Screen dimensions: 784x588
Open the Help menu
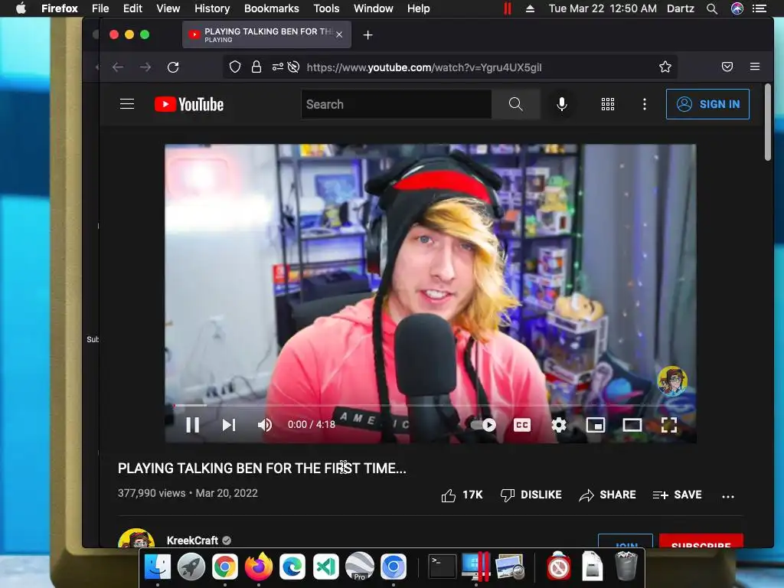click(x=419, y=8)
